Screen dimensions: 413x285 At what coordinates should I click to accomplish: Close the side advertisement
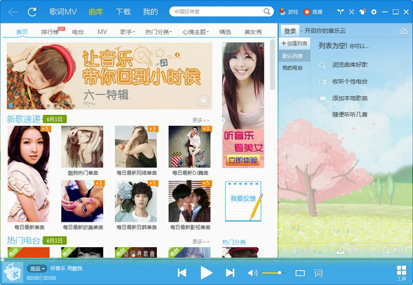click(x=261, y=46)
